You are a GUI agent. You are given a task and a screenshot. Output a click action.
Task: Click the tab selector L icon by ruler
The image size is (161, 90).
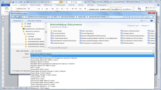coord(3,18)
